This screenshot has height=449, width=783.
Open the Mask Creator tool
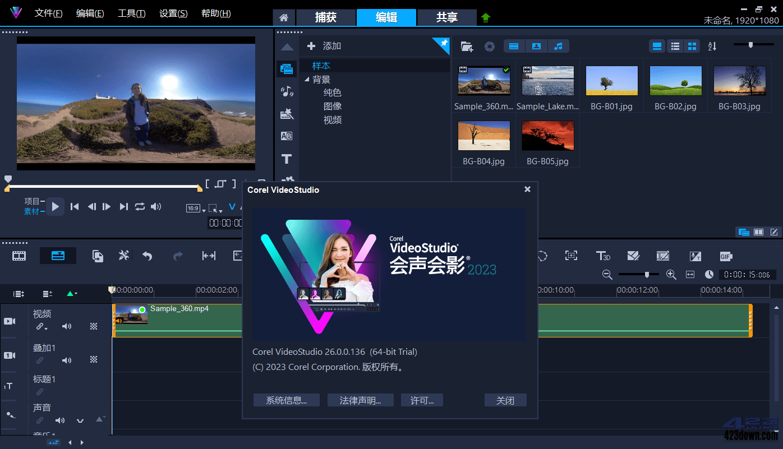click(633, 256)
